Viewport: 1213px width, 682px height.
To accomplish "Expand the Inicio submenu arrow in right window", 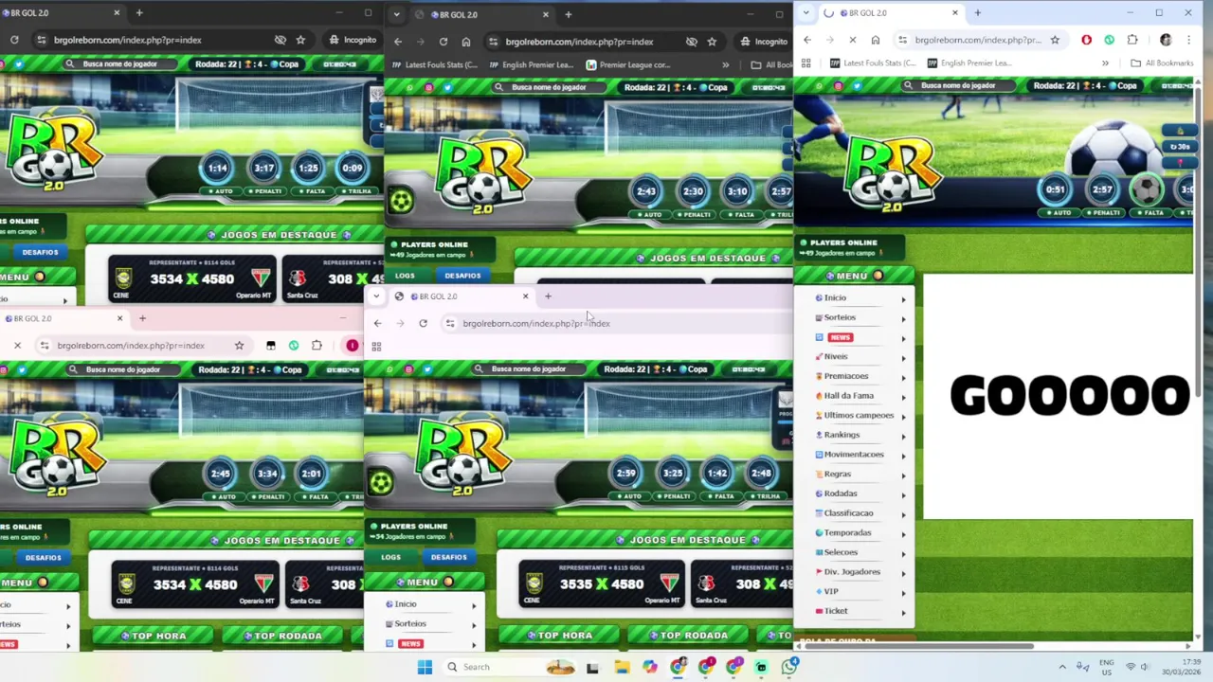I will [x=903, y=298].
